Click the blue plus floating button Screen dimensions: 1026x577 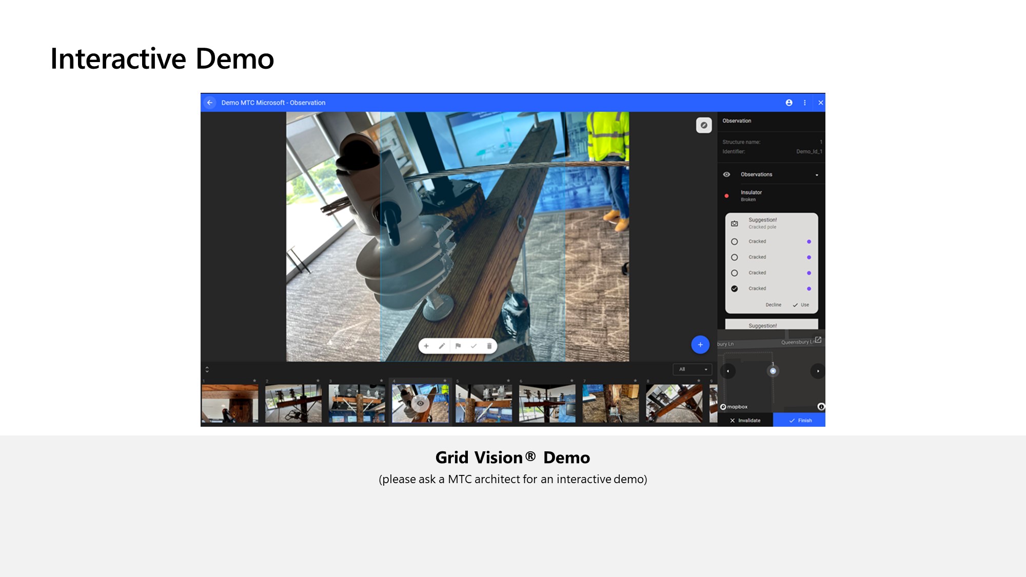tap(700, 345)
